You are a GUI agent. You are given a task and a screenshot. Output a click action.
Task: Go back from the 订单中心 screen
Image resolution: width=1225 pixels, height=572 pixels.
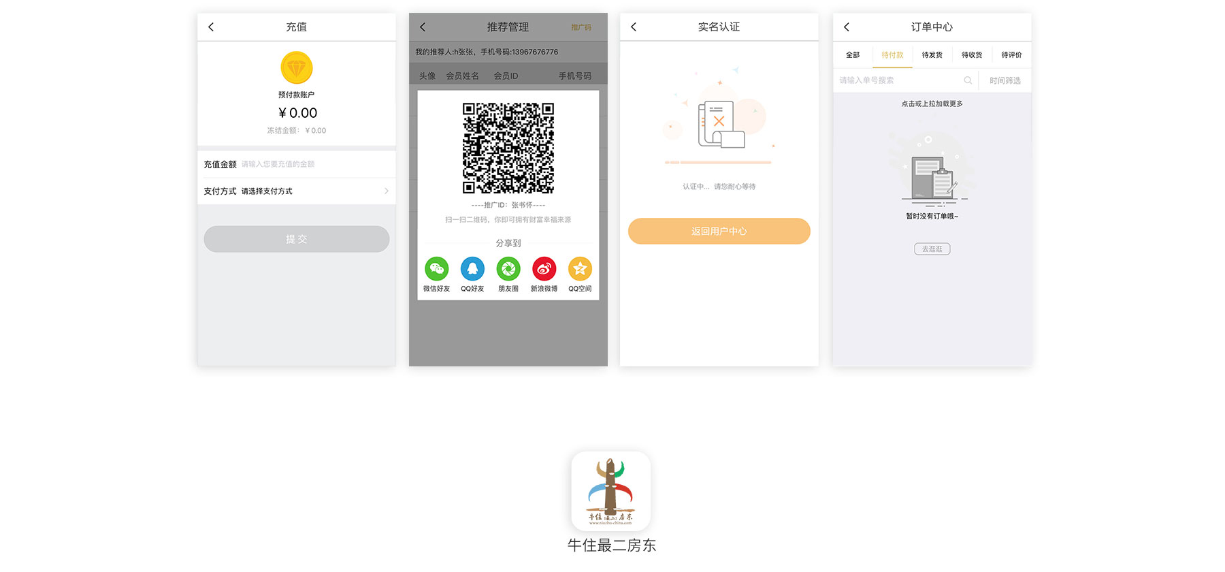[x=847, y=27]
